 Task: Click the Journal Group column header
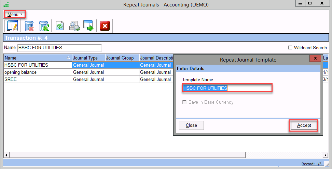[122, 58]
